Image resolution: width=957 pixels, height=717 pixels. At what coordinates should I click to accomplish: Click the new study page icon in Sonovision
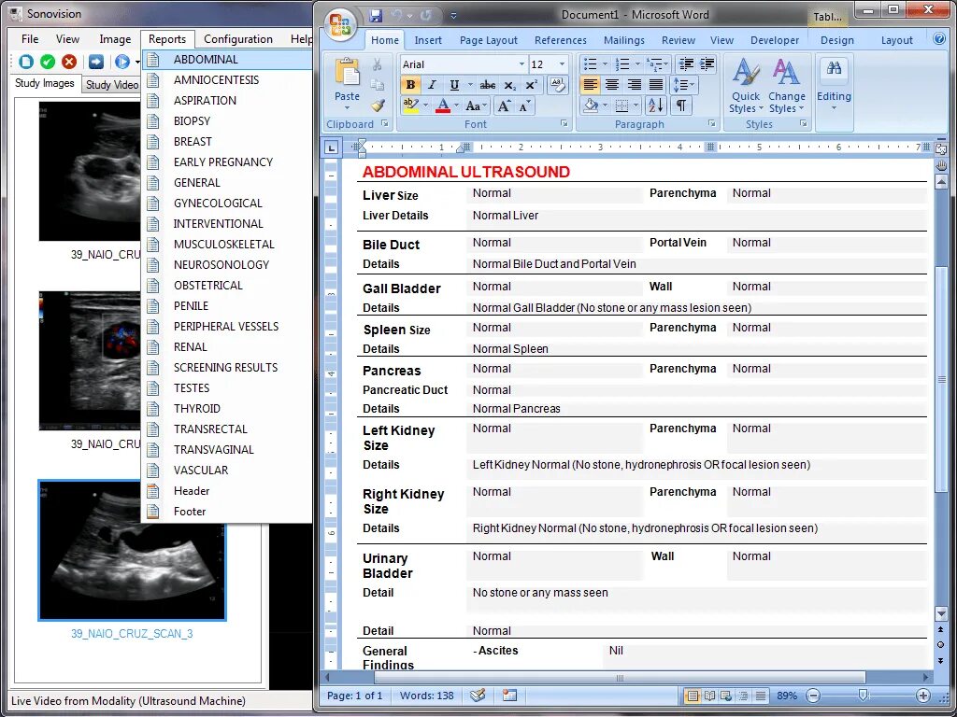pyautogui.click(x=25, y=62)
